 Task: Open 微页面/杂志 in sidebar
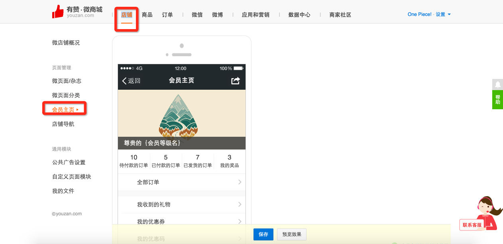click(x=67, y=81)
